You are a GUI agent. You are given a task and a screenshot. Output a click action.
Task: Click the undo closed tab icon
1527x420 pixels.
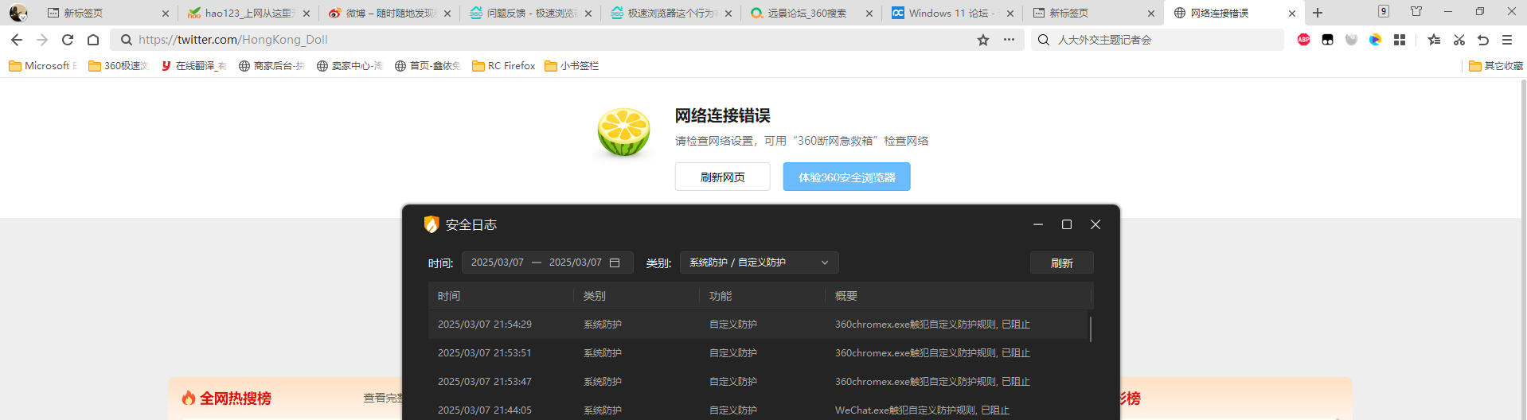(1482, 40)
